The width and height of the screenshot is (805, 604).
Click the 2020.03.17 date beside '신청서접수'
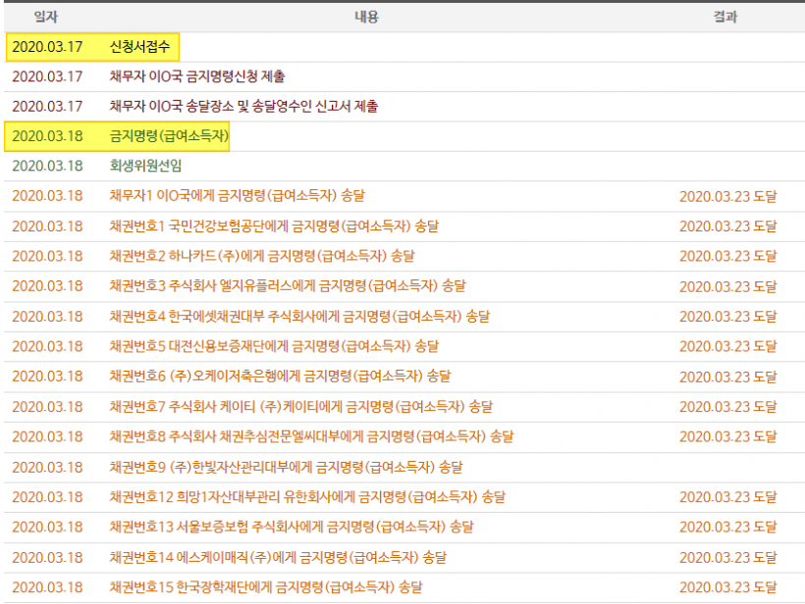[47, 47]
